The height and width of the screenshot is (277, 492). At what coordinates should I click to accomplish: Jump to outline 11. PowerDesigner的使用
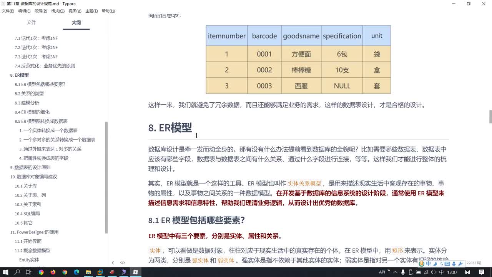(34, 232)
